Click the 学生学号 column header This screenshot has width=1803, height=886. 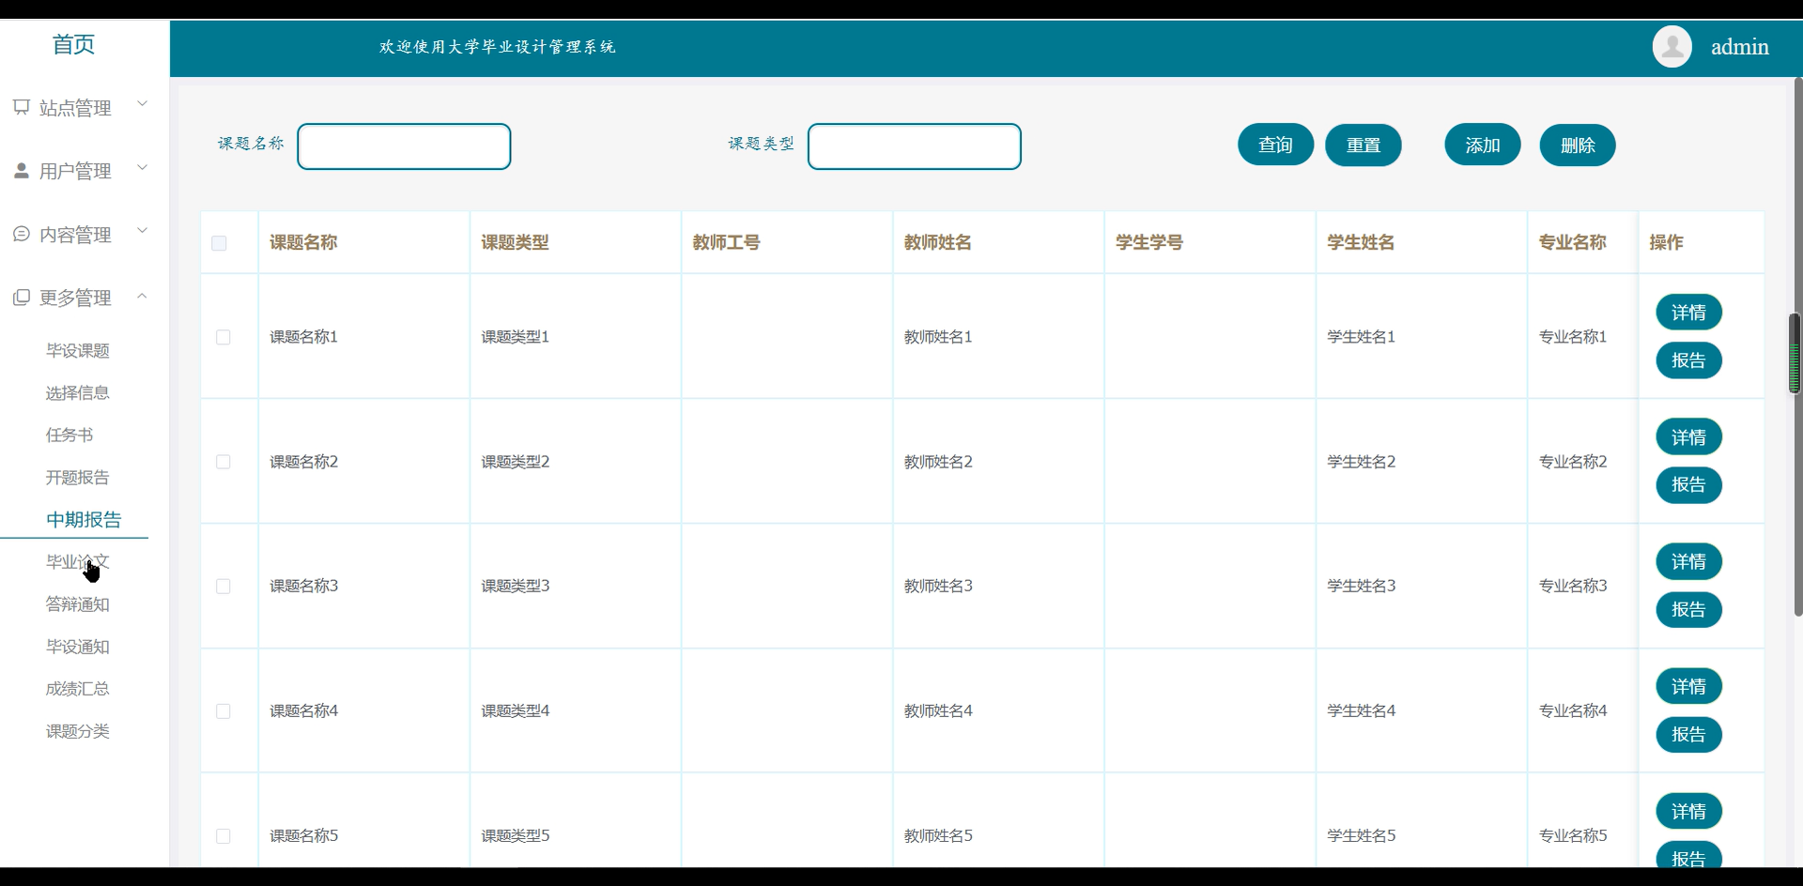pos(1149,242)
